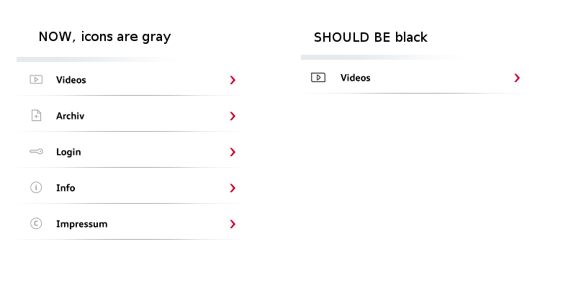Expand the Archiv row red chevron
The image size is (576, 288).
pyautogui.click(x=233, y=116)
